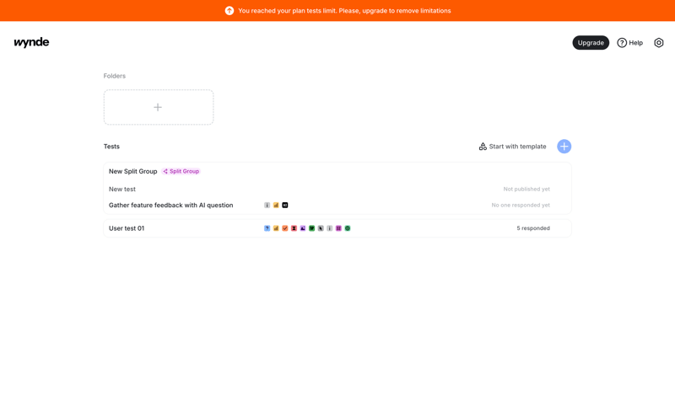Click orange checkmark icon in User test 01
675x396 pixels.
[x=285, y=228]
